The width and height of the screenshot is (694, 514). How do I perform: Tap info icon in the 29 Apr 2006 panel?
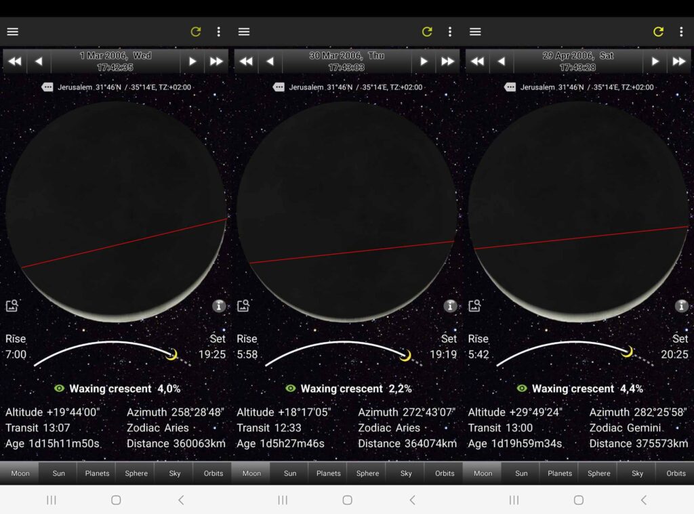pos(681,306)
